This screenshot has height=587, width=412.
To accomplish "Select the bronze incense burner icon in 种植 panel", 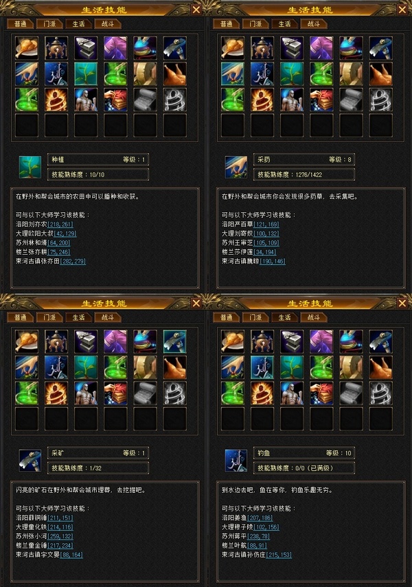I will 56,48.
